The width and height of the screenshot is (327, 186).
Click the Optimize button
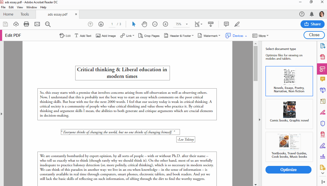pyautogui.click(x=288, y=170)
